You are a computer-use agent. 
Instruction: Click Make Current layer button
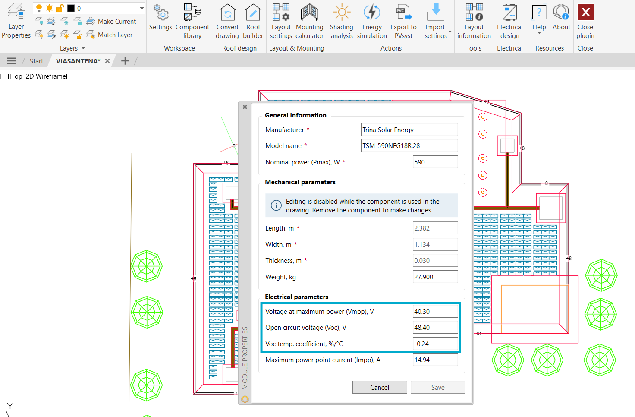click(x=111, y=21)
